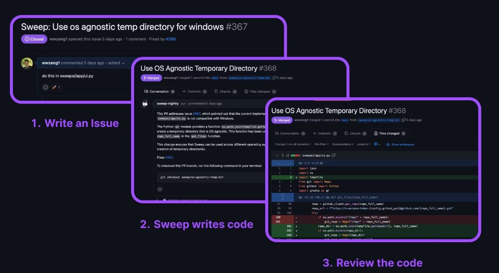Viewport: 499px width, 273px height.
Task: Switch to the Checks tab in the Files changed panel
Action: [355, 133]
